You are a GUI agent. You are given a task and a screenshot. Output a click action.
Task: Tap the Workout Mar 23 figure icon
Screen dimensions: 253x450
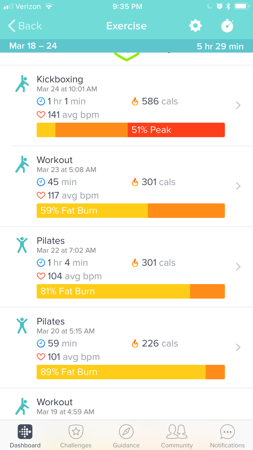pos(22,164)
